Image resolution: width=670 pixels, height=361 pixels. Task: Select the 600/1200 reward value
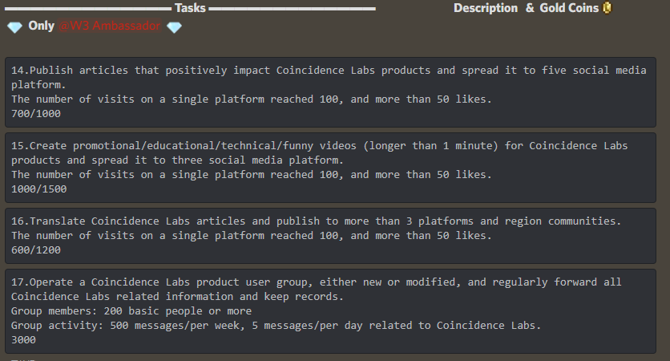click(36, 249)
